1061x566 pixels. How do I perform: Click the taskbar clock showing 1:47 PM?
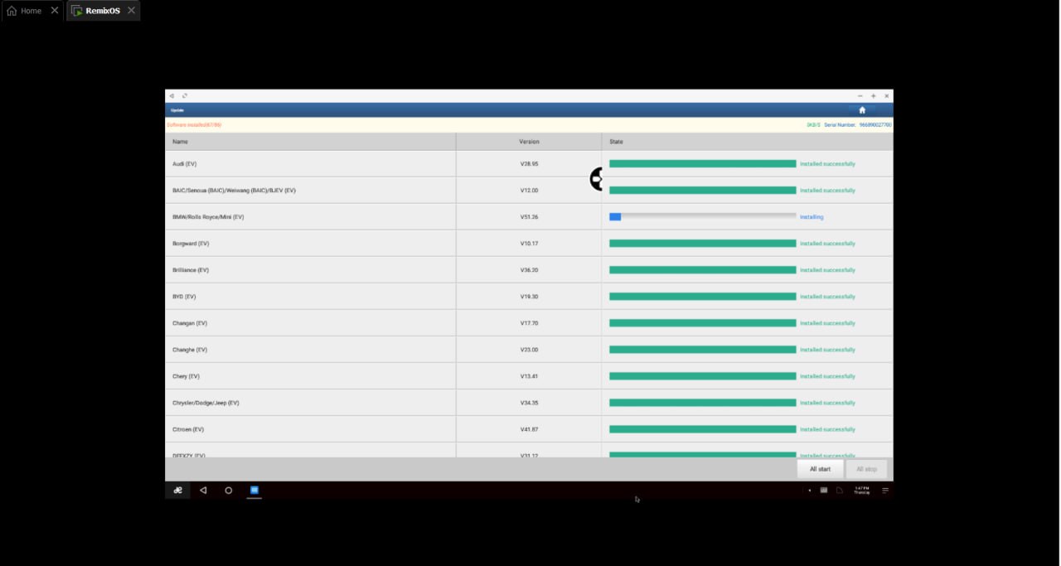point(862,491)
